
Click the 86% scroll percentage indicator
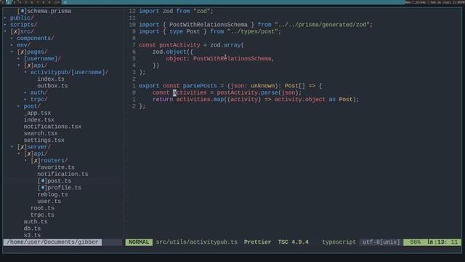(x=415, y=242)
